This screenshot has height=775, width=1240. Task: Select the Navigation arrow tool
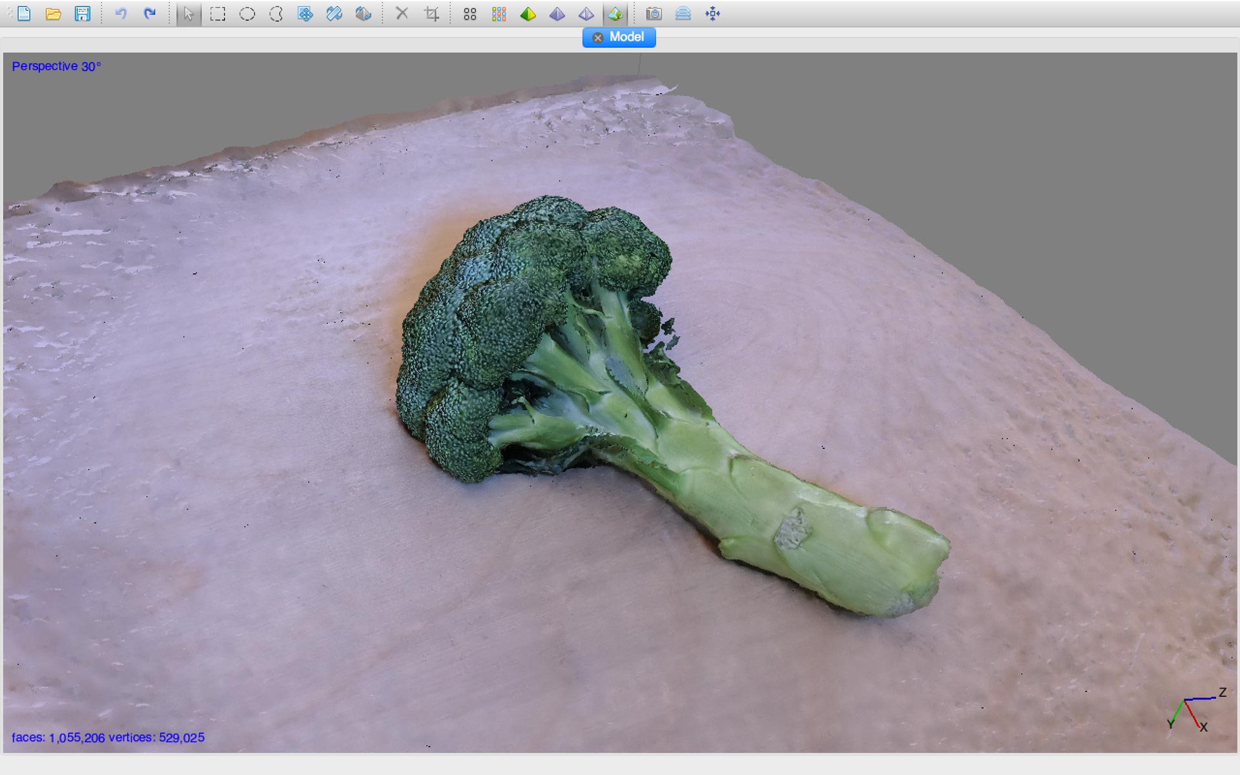click(x=189, y=14)
